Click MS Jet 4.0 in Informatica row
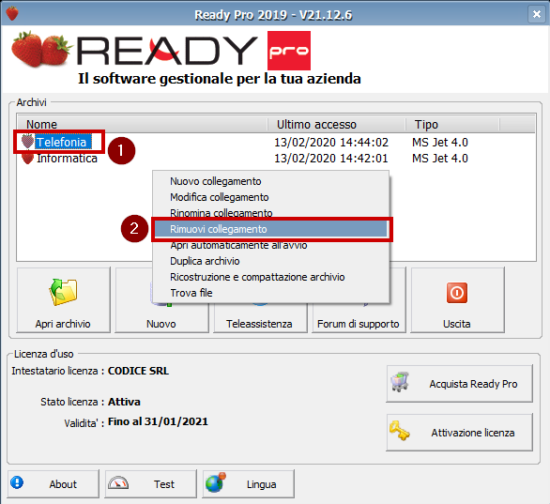 (x=440, y=159)
